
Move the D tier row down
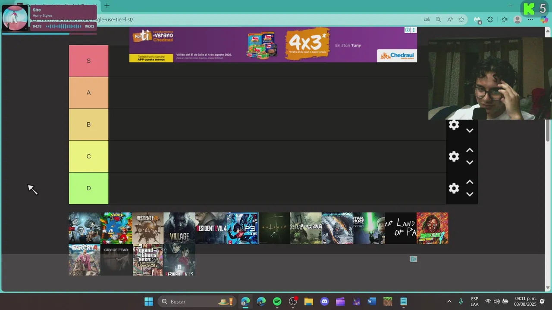470,194
